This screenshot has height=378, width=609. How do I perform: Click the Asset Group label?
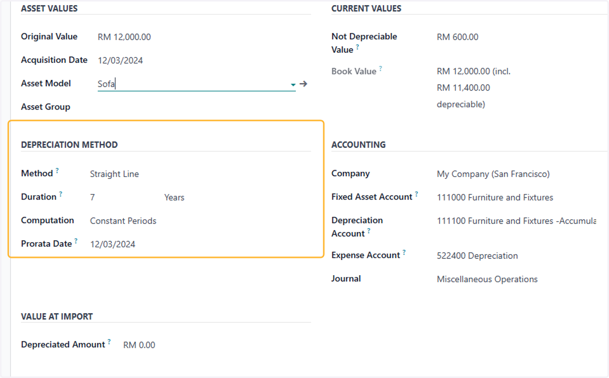[x=46, y=107]
